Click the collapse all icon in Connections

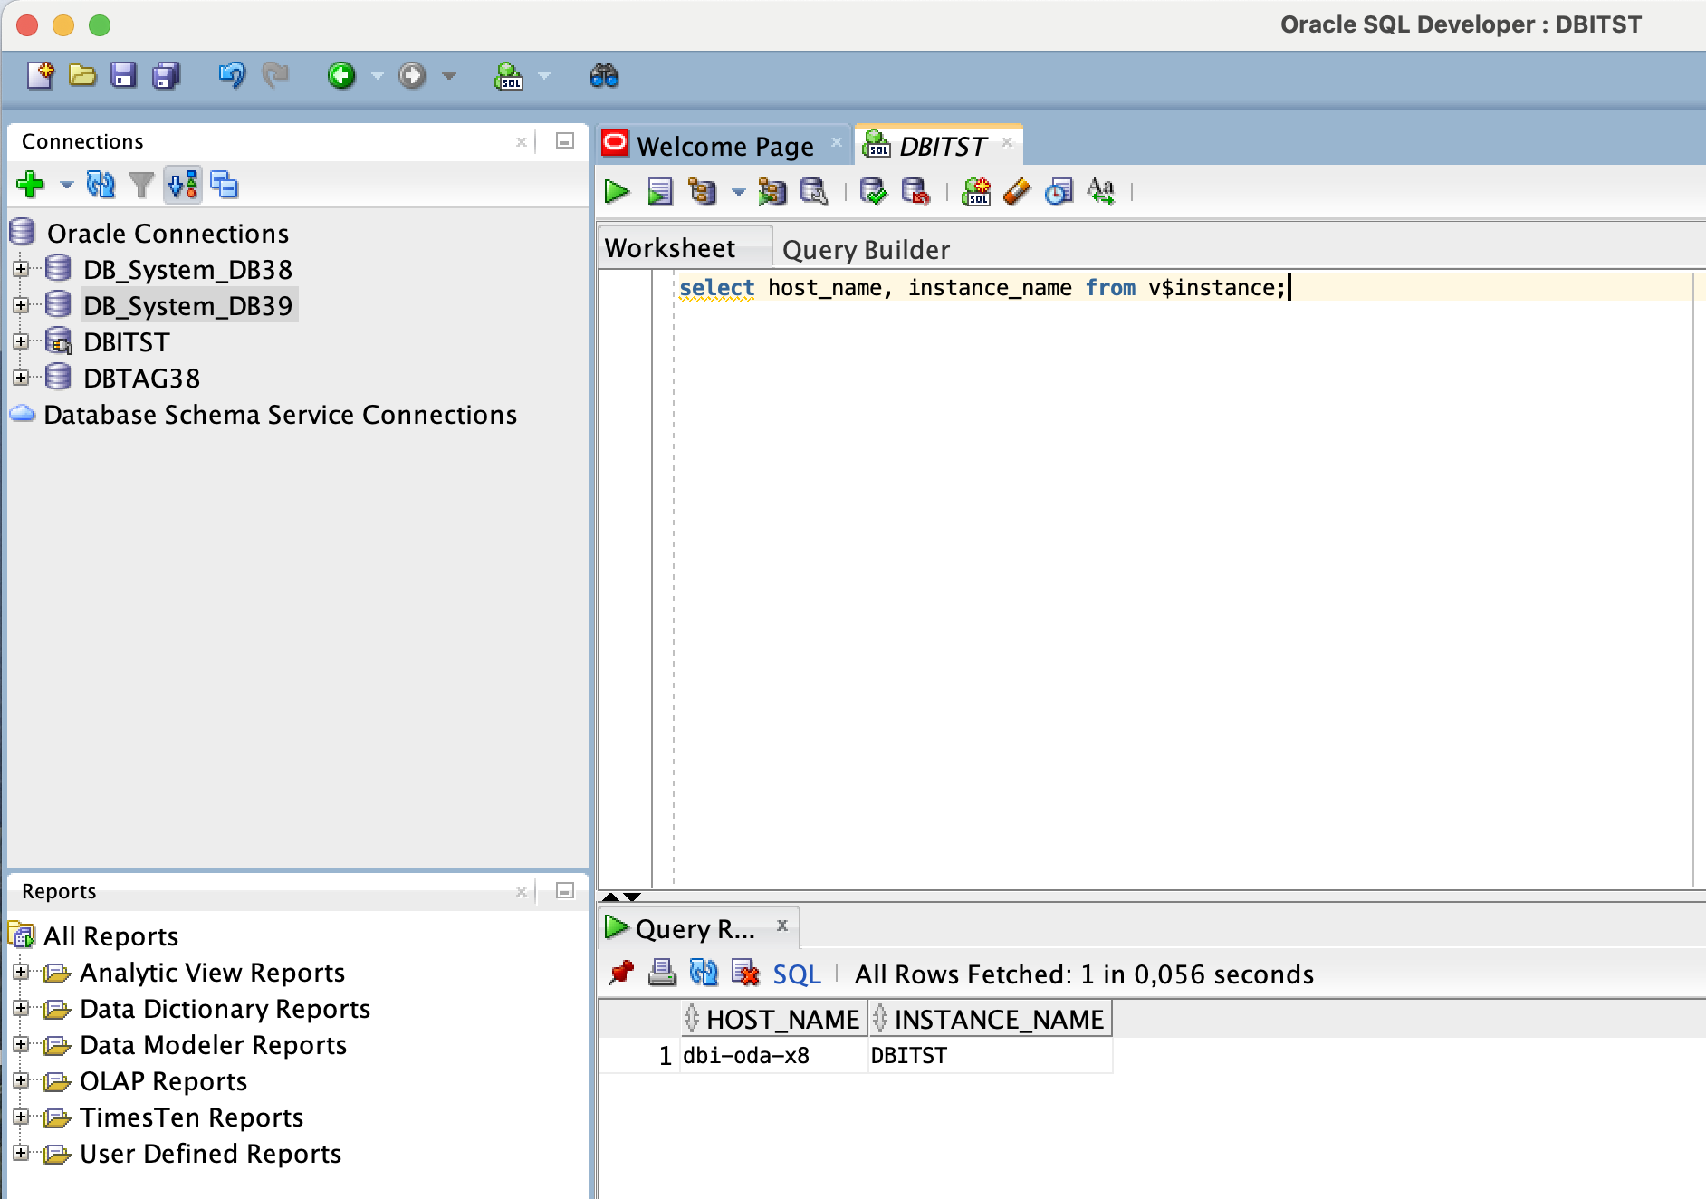225,185
